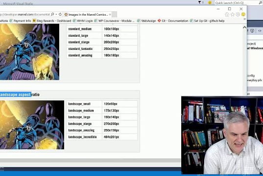The height and width of the screenshot is (176, 263).
Task: Click the address bar search magnifier
Action: click(52, 14)
